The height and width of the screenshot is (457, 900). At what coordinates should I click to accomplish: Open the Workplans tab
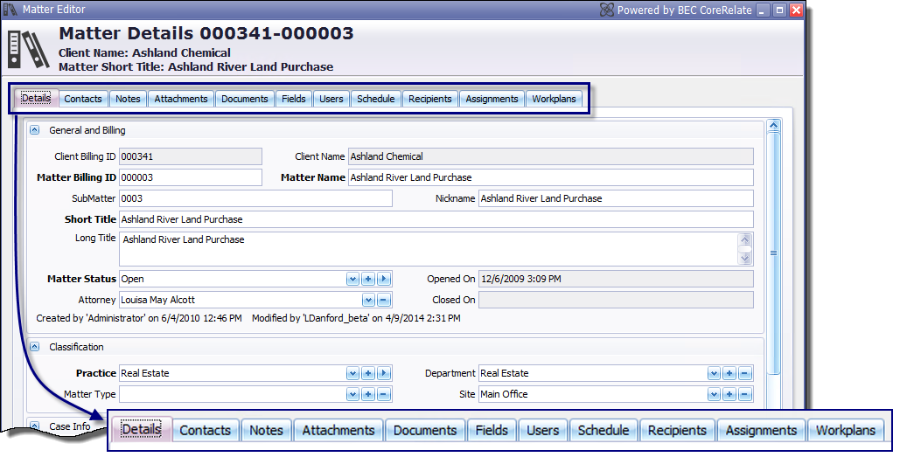554,99
